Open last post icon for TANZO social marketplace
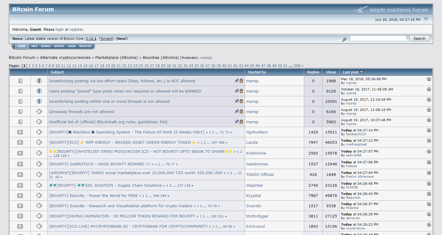This screenshot has width=442, height=235. (x=429, y=173)
